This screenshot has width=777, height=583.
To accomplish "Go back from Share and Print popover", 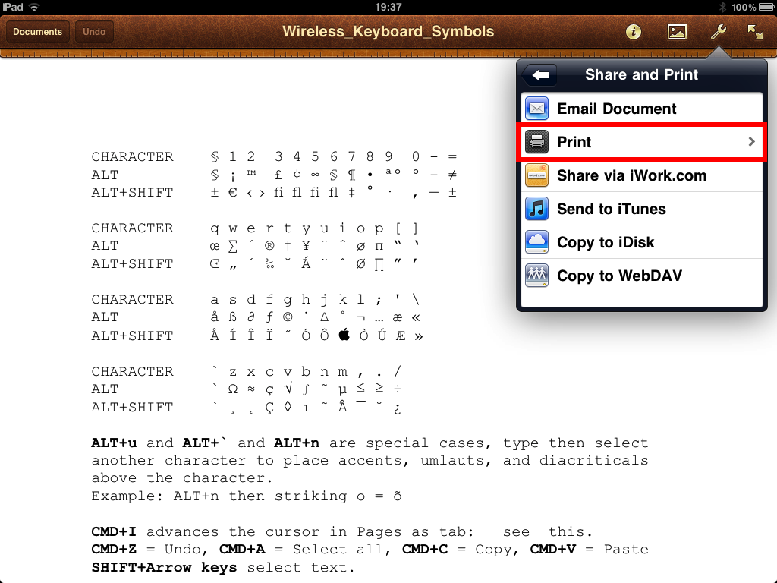I will (x=539, y=75).
